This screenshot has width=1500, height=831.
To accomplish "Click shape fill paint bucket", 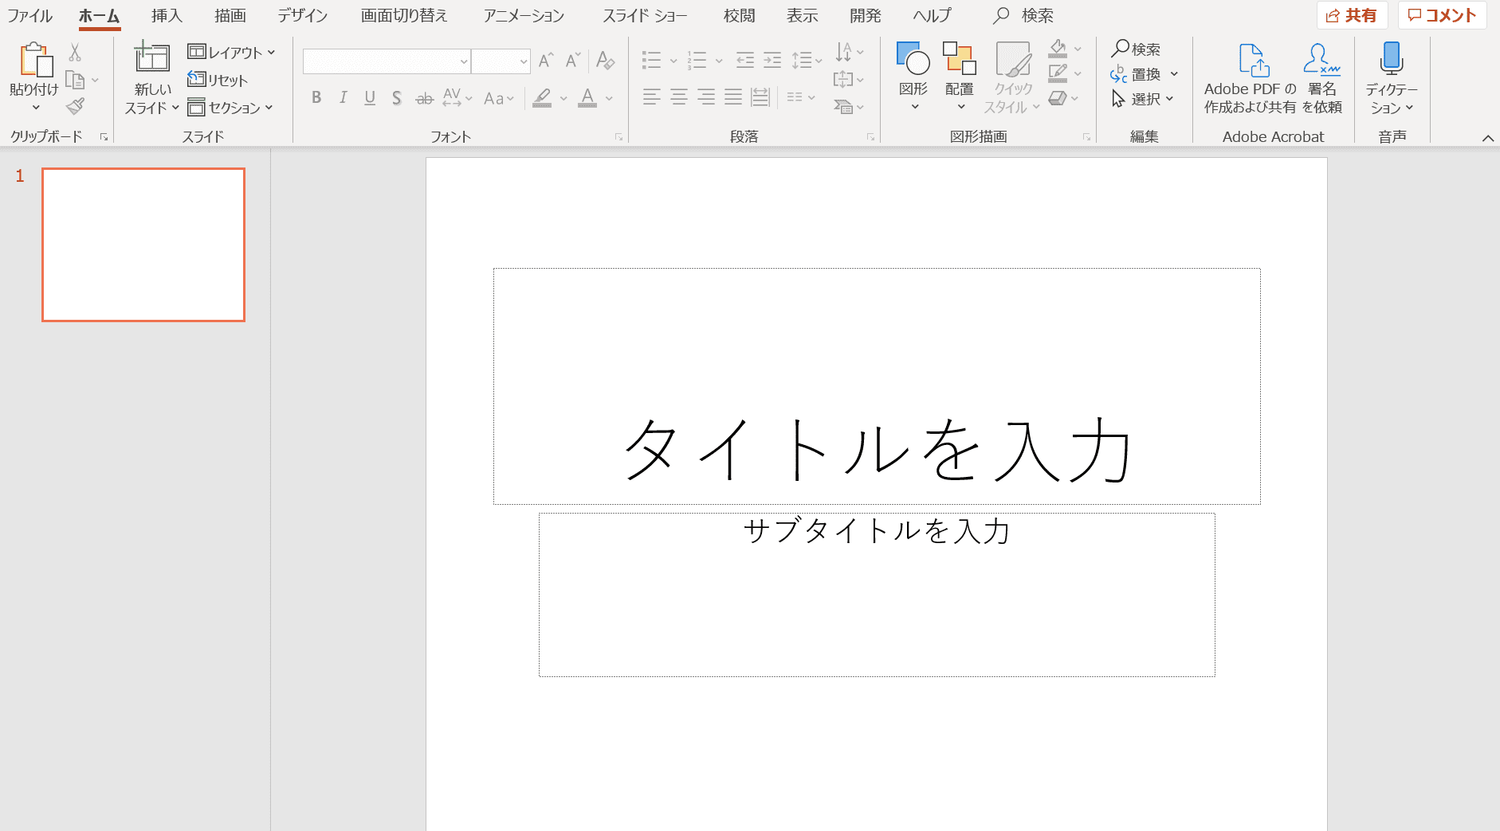I will click(x=1058, y=49).
